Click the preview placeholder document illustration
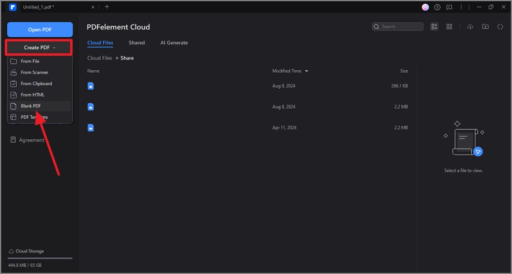512x274 pixels. coord(463,138)
